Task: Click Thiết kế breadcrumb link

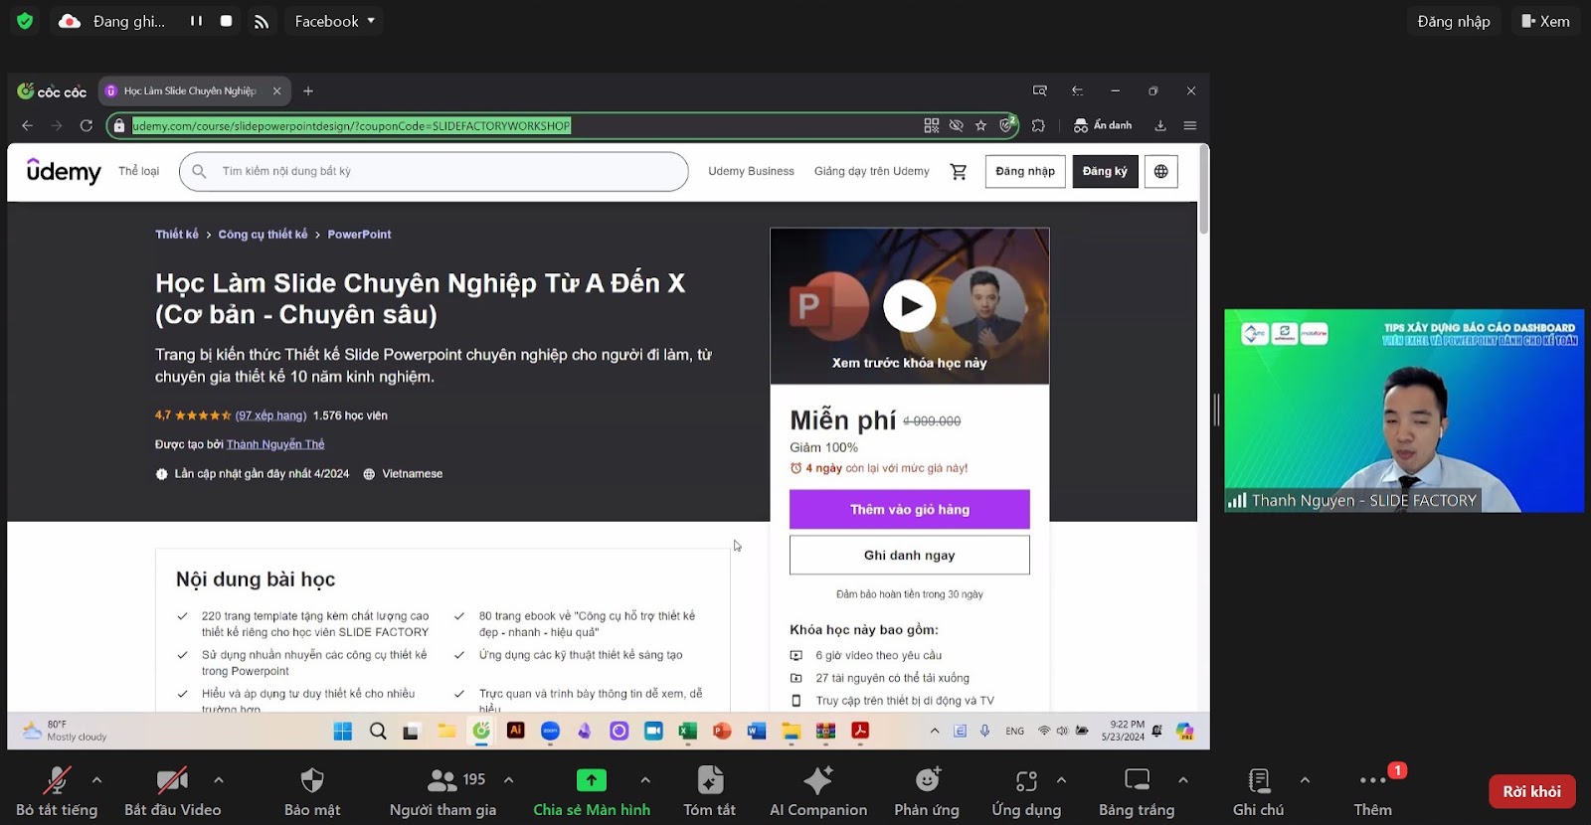Action: click(176, 235)
